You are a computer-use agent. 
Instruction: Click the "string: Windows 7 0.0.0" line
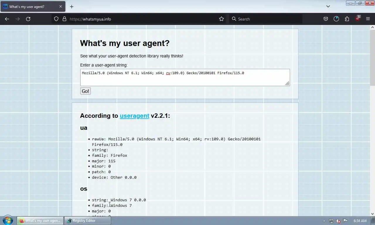(119, 200)
